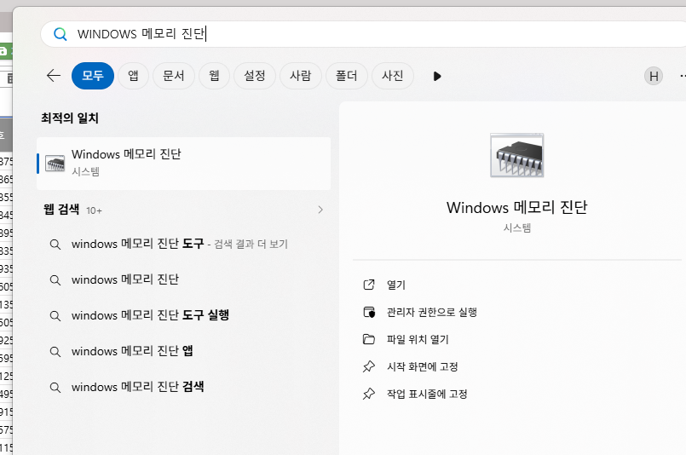Open web suggestion 'windows 메모리 진단 도구 실행'
This screenshot has height=455, width=686.
pyautogui.click(x=184, y=315)
